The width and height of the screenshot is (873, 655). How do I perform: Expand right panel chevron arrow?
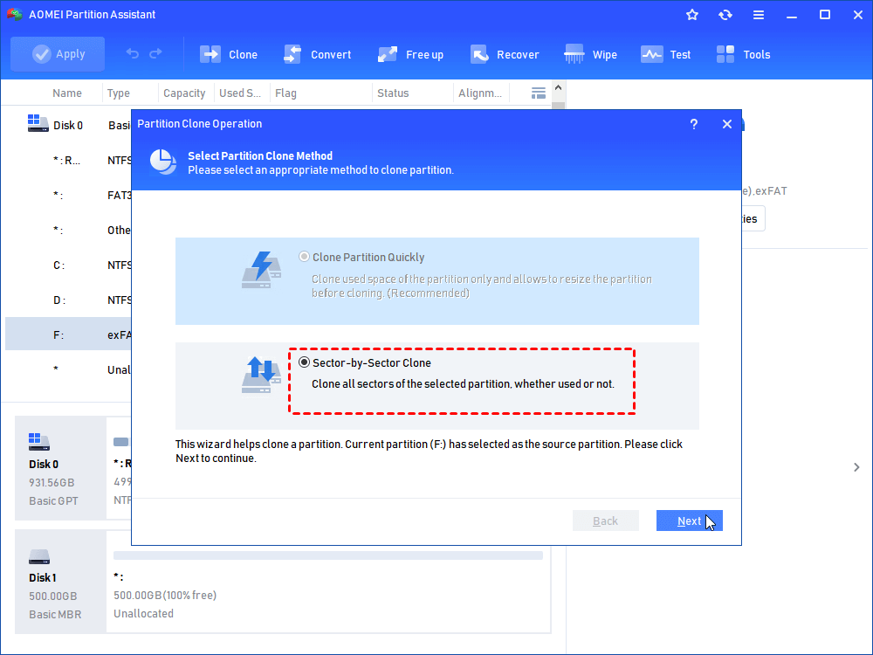pyautogui.click(x=856, y=466)
